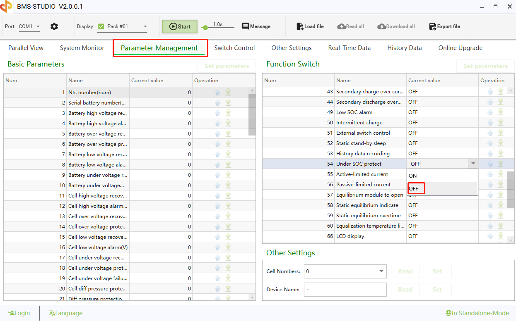Open the COM1 port dropdown

tap(29, 26)
